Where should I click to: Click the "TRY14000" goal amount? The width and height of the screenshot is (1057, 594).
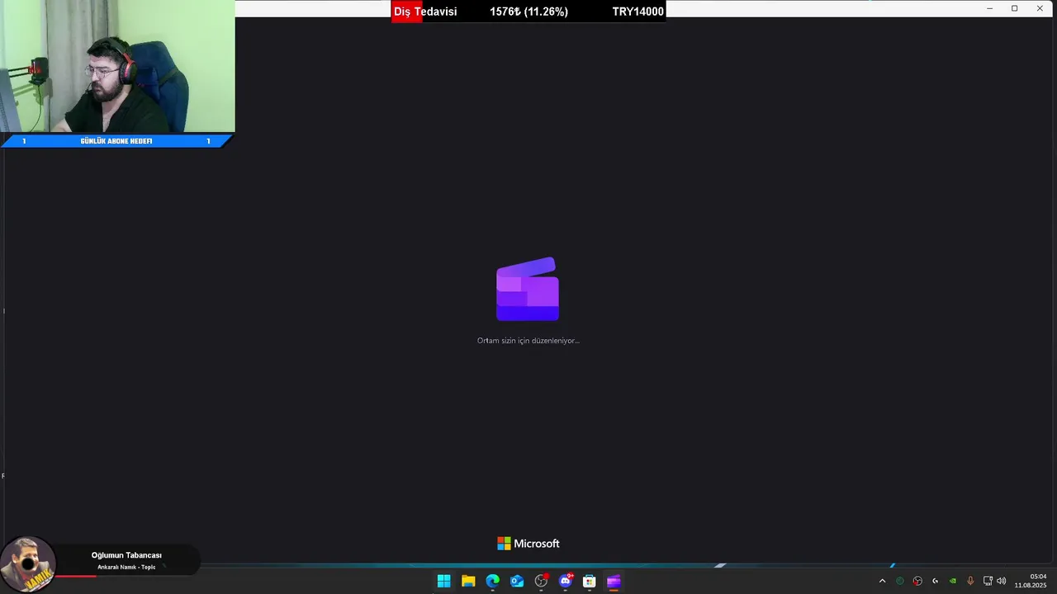click(638, 12)
